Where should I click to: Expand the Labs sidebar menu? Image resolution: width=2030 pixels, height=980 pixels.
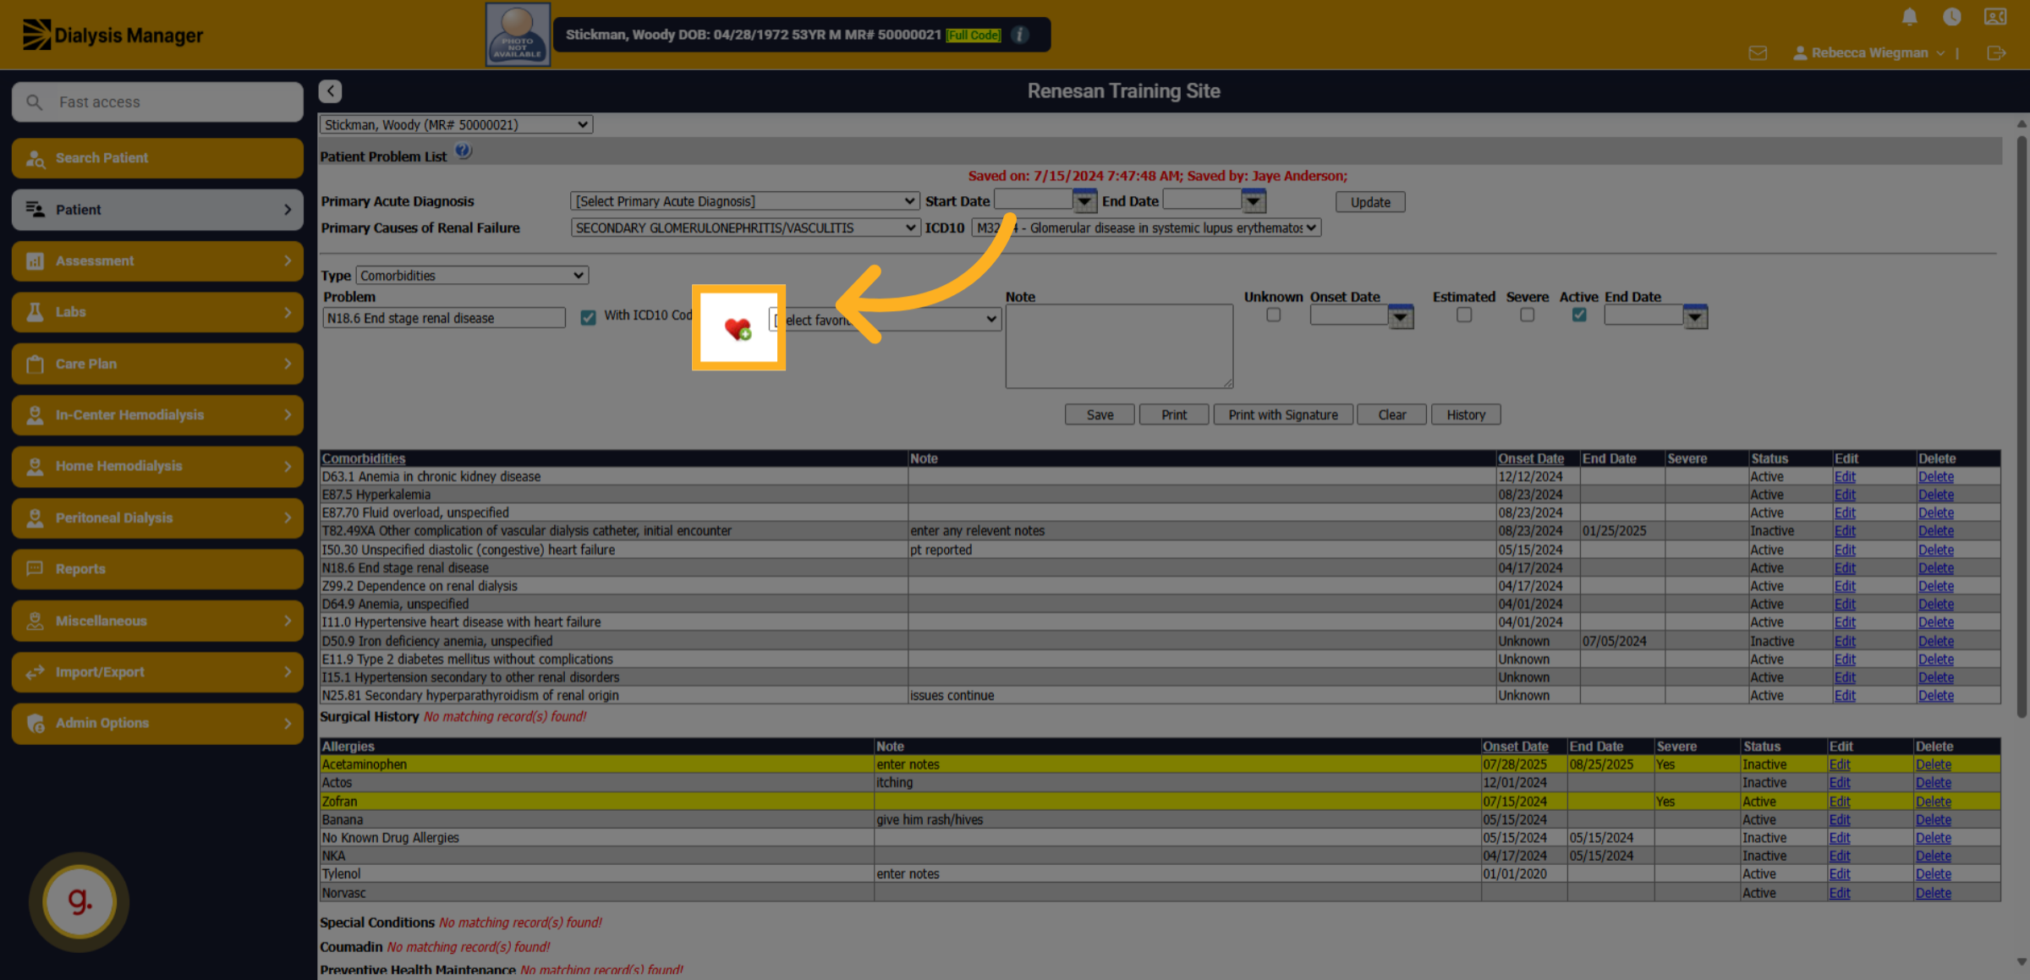tap(157, 312)
